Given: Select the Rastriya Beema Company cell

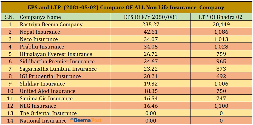Looking at the screenshot, I should pos(51,24).
